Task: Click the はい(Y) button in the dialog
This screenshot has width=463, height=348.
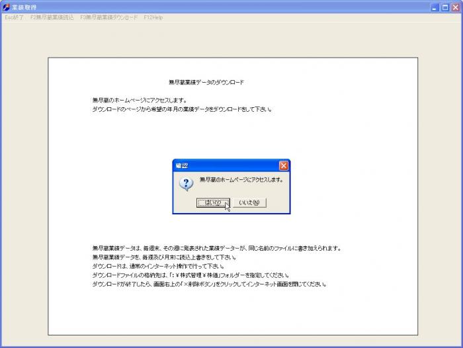Action: pyautogui.click(x=213, y=202)
